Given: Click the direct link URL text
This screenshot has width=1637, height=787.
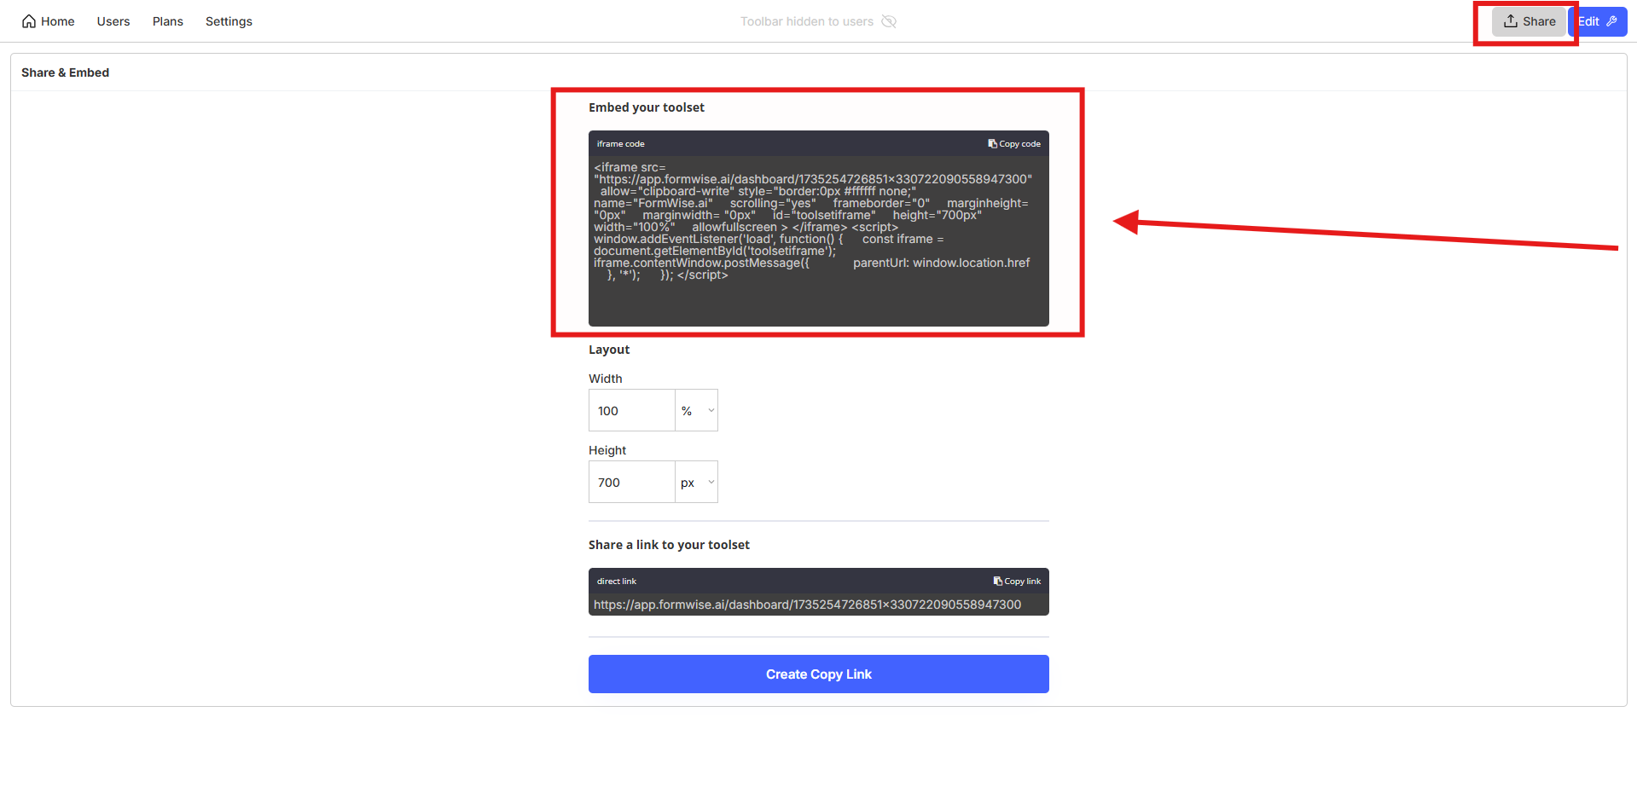Looking at the screenshot, I should (807, 605).
